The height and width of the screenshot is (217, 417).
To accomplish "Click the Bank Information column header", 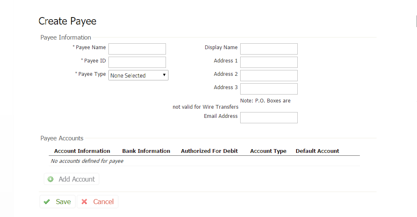I will pyautogui.click(x=146, y=151).
